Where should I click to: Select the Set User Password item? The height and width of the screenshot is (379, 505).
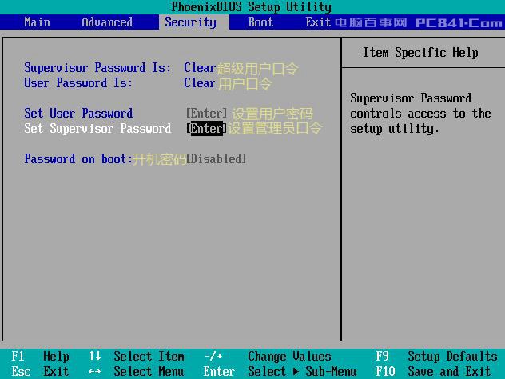click(x=78, y=114)
